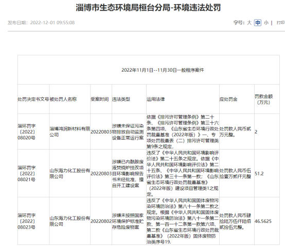Click acceptance date in the 08020 row

(x=101, y=132)
